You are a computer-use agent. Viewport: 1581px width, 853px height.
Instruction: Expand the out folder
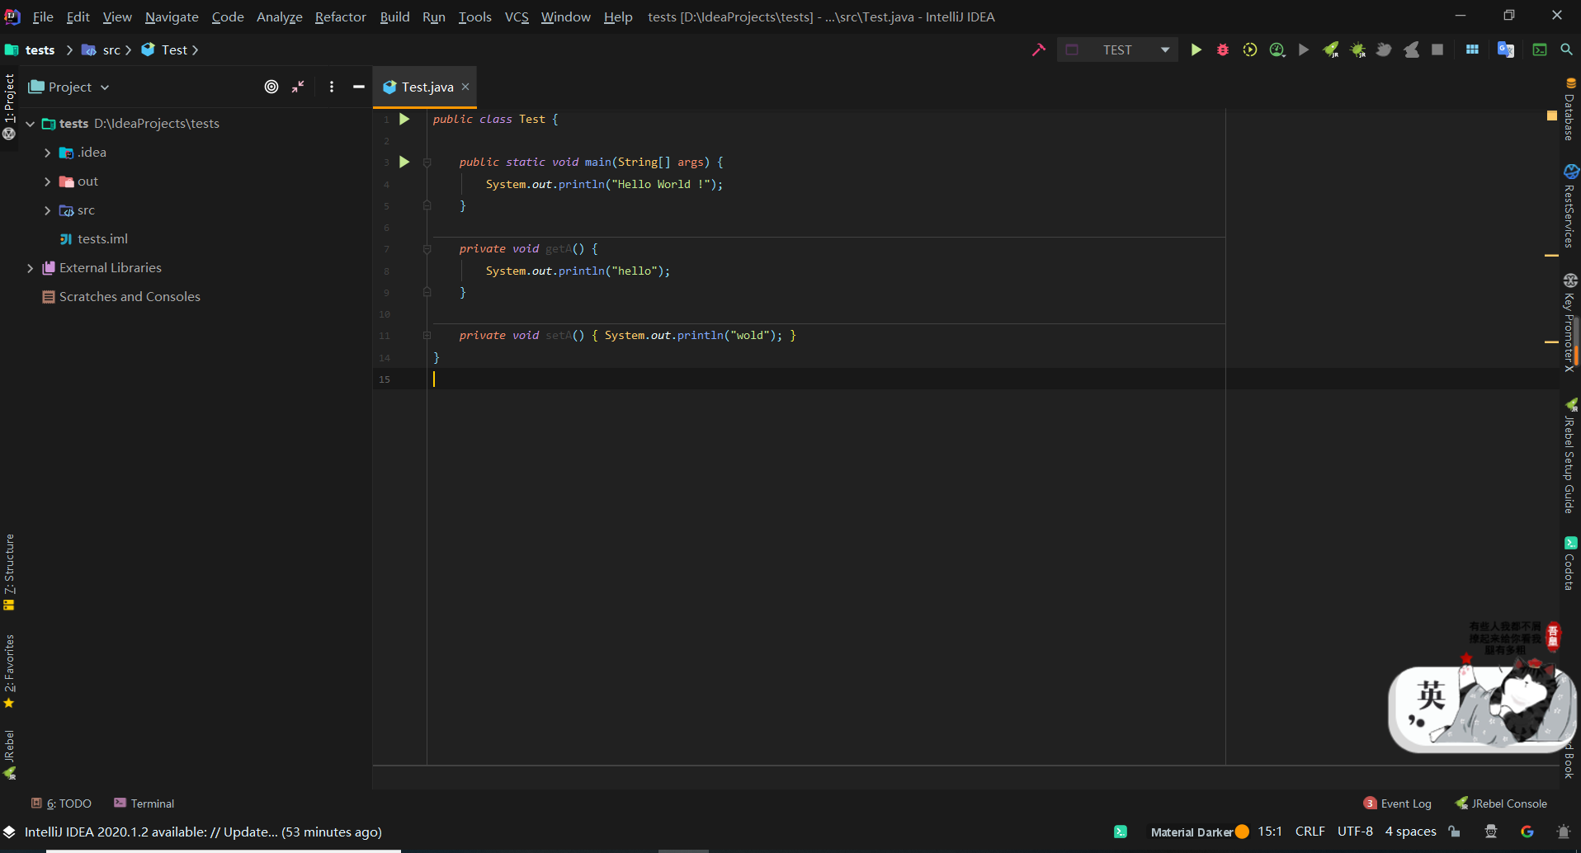[x=47, y=181]
